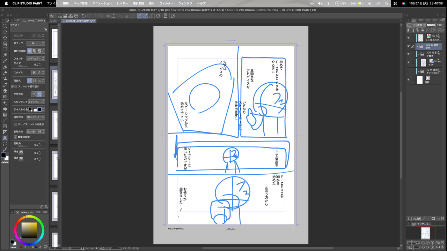
Task: Click the CLIP STUDIO PAINT app menu
Action: pyautogui.click(x=27, y=3)
